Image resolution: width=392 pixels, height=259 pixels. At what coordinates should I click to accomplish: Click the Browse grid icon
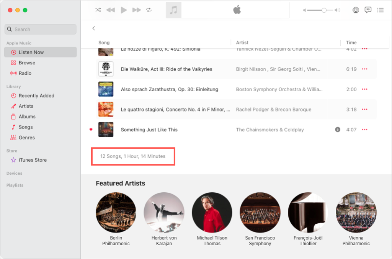[x=13, y=63]
